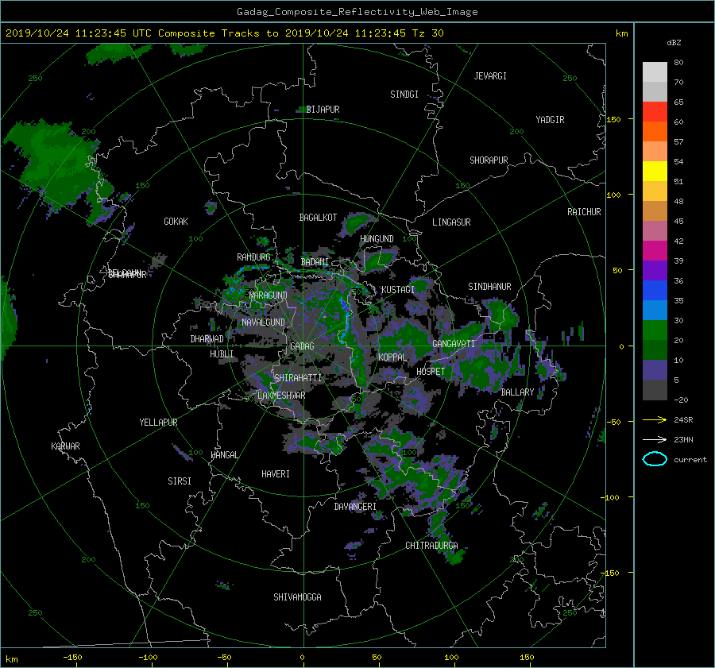
Task: Click the SINDHANUR city label
Action: [489, 287]
